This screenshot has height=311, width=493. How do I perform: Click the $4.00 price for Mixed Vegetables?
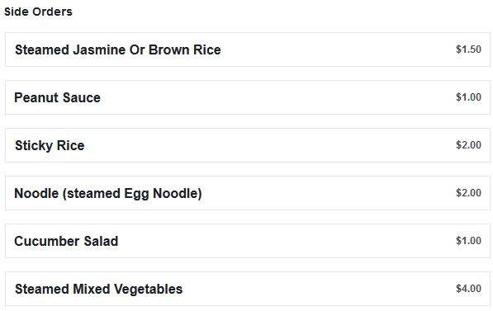coord(468,289)
